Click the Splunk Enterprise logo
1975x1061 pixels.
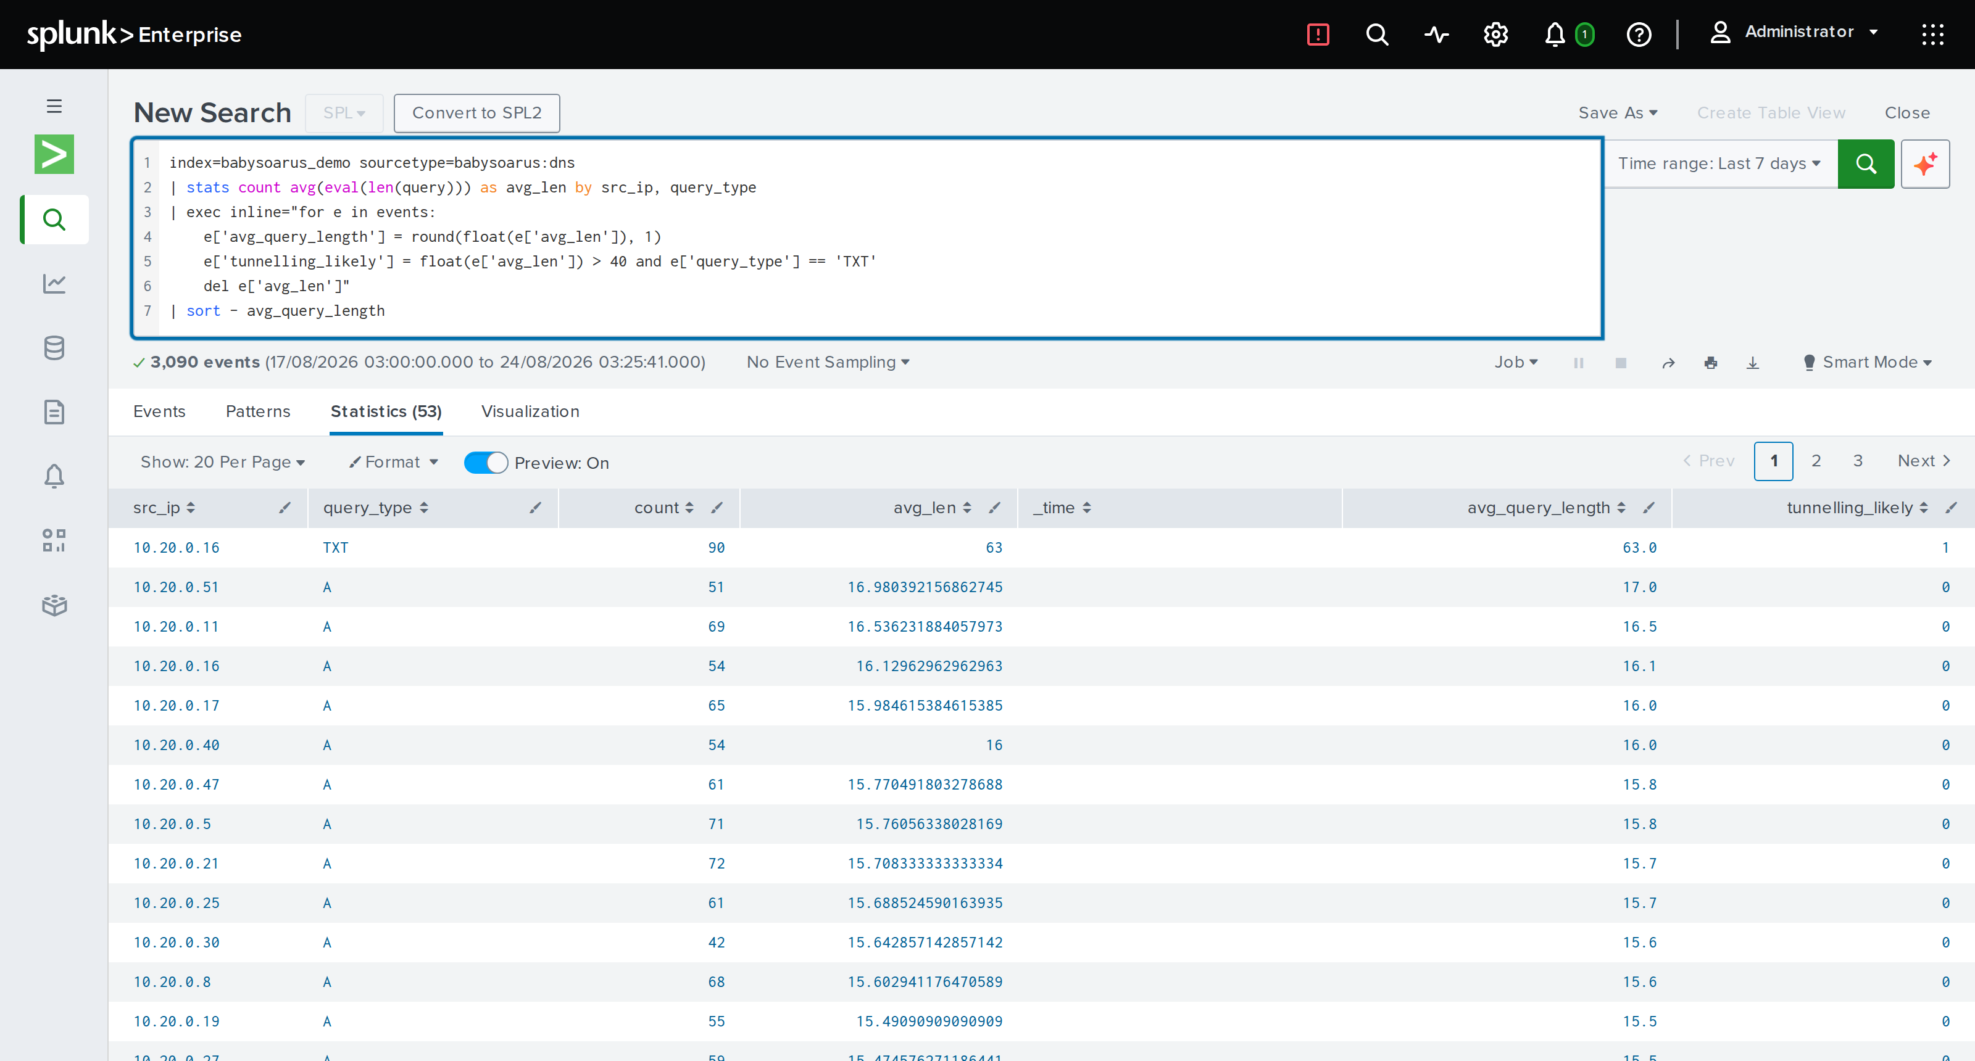pos(134,35)
